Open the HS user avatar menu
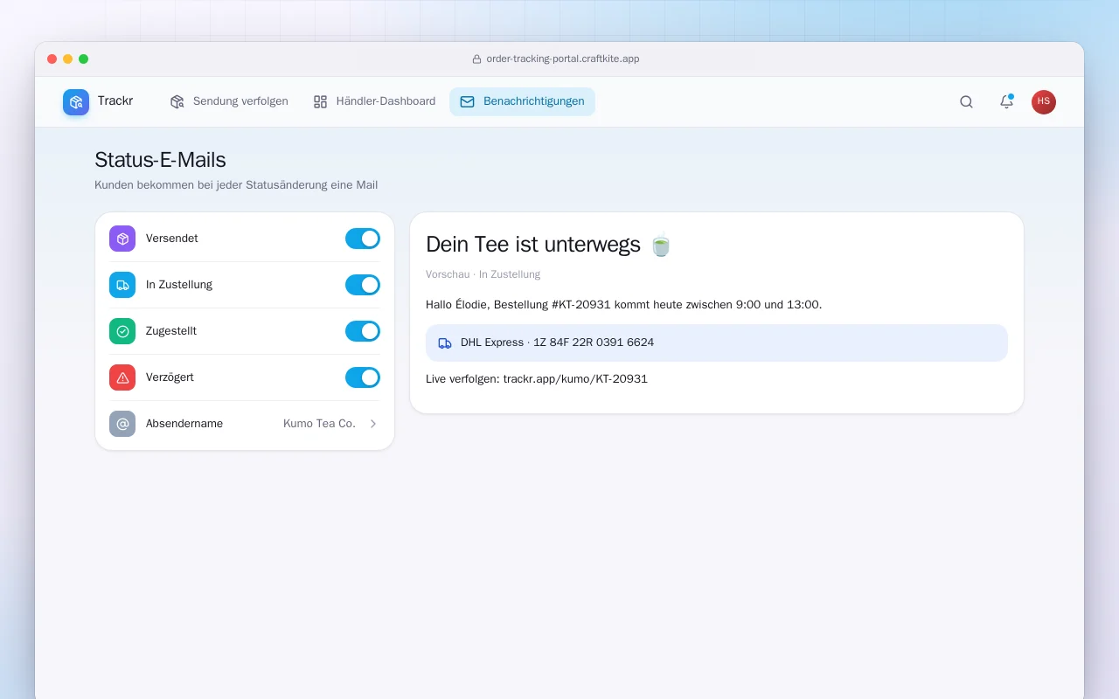Screen dimensions: 1119x699 1044,102
